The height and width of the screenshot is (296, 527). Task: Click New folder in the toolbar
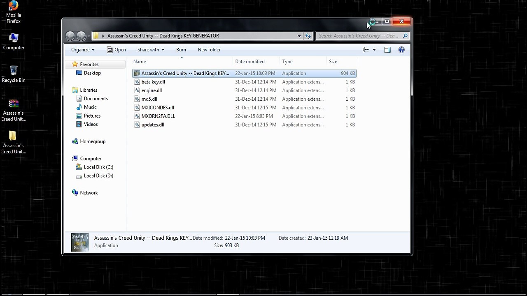click(x=209, y=50)
